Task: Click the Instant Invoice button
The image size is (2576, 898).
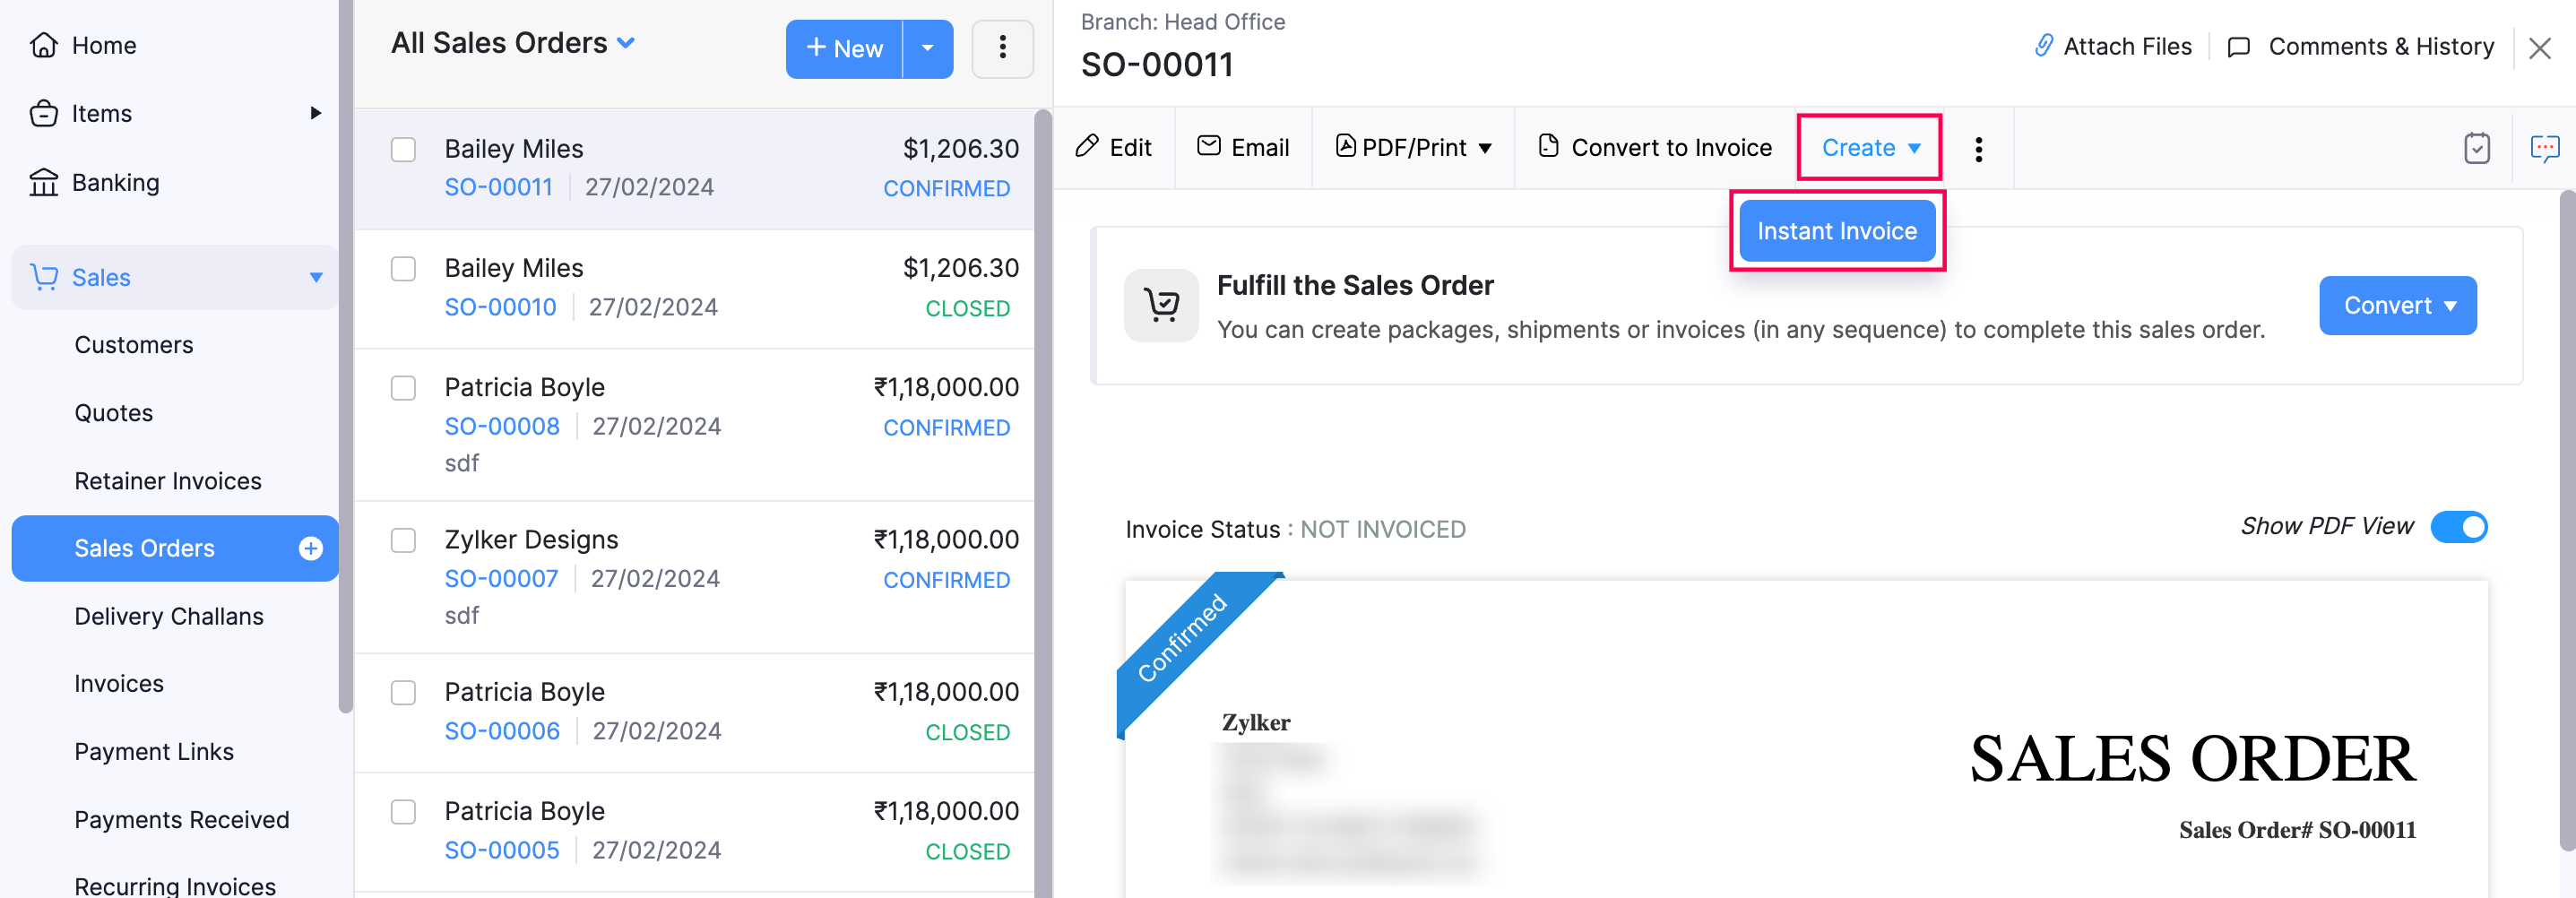Action: tap(1837, 231)
